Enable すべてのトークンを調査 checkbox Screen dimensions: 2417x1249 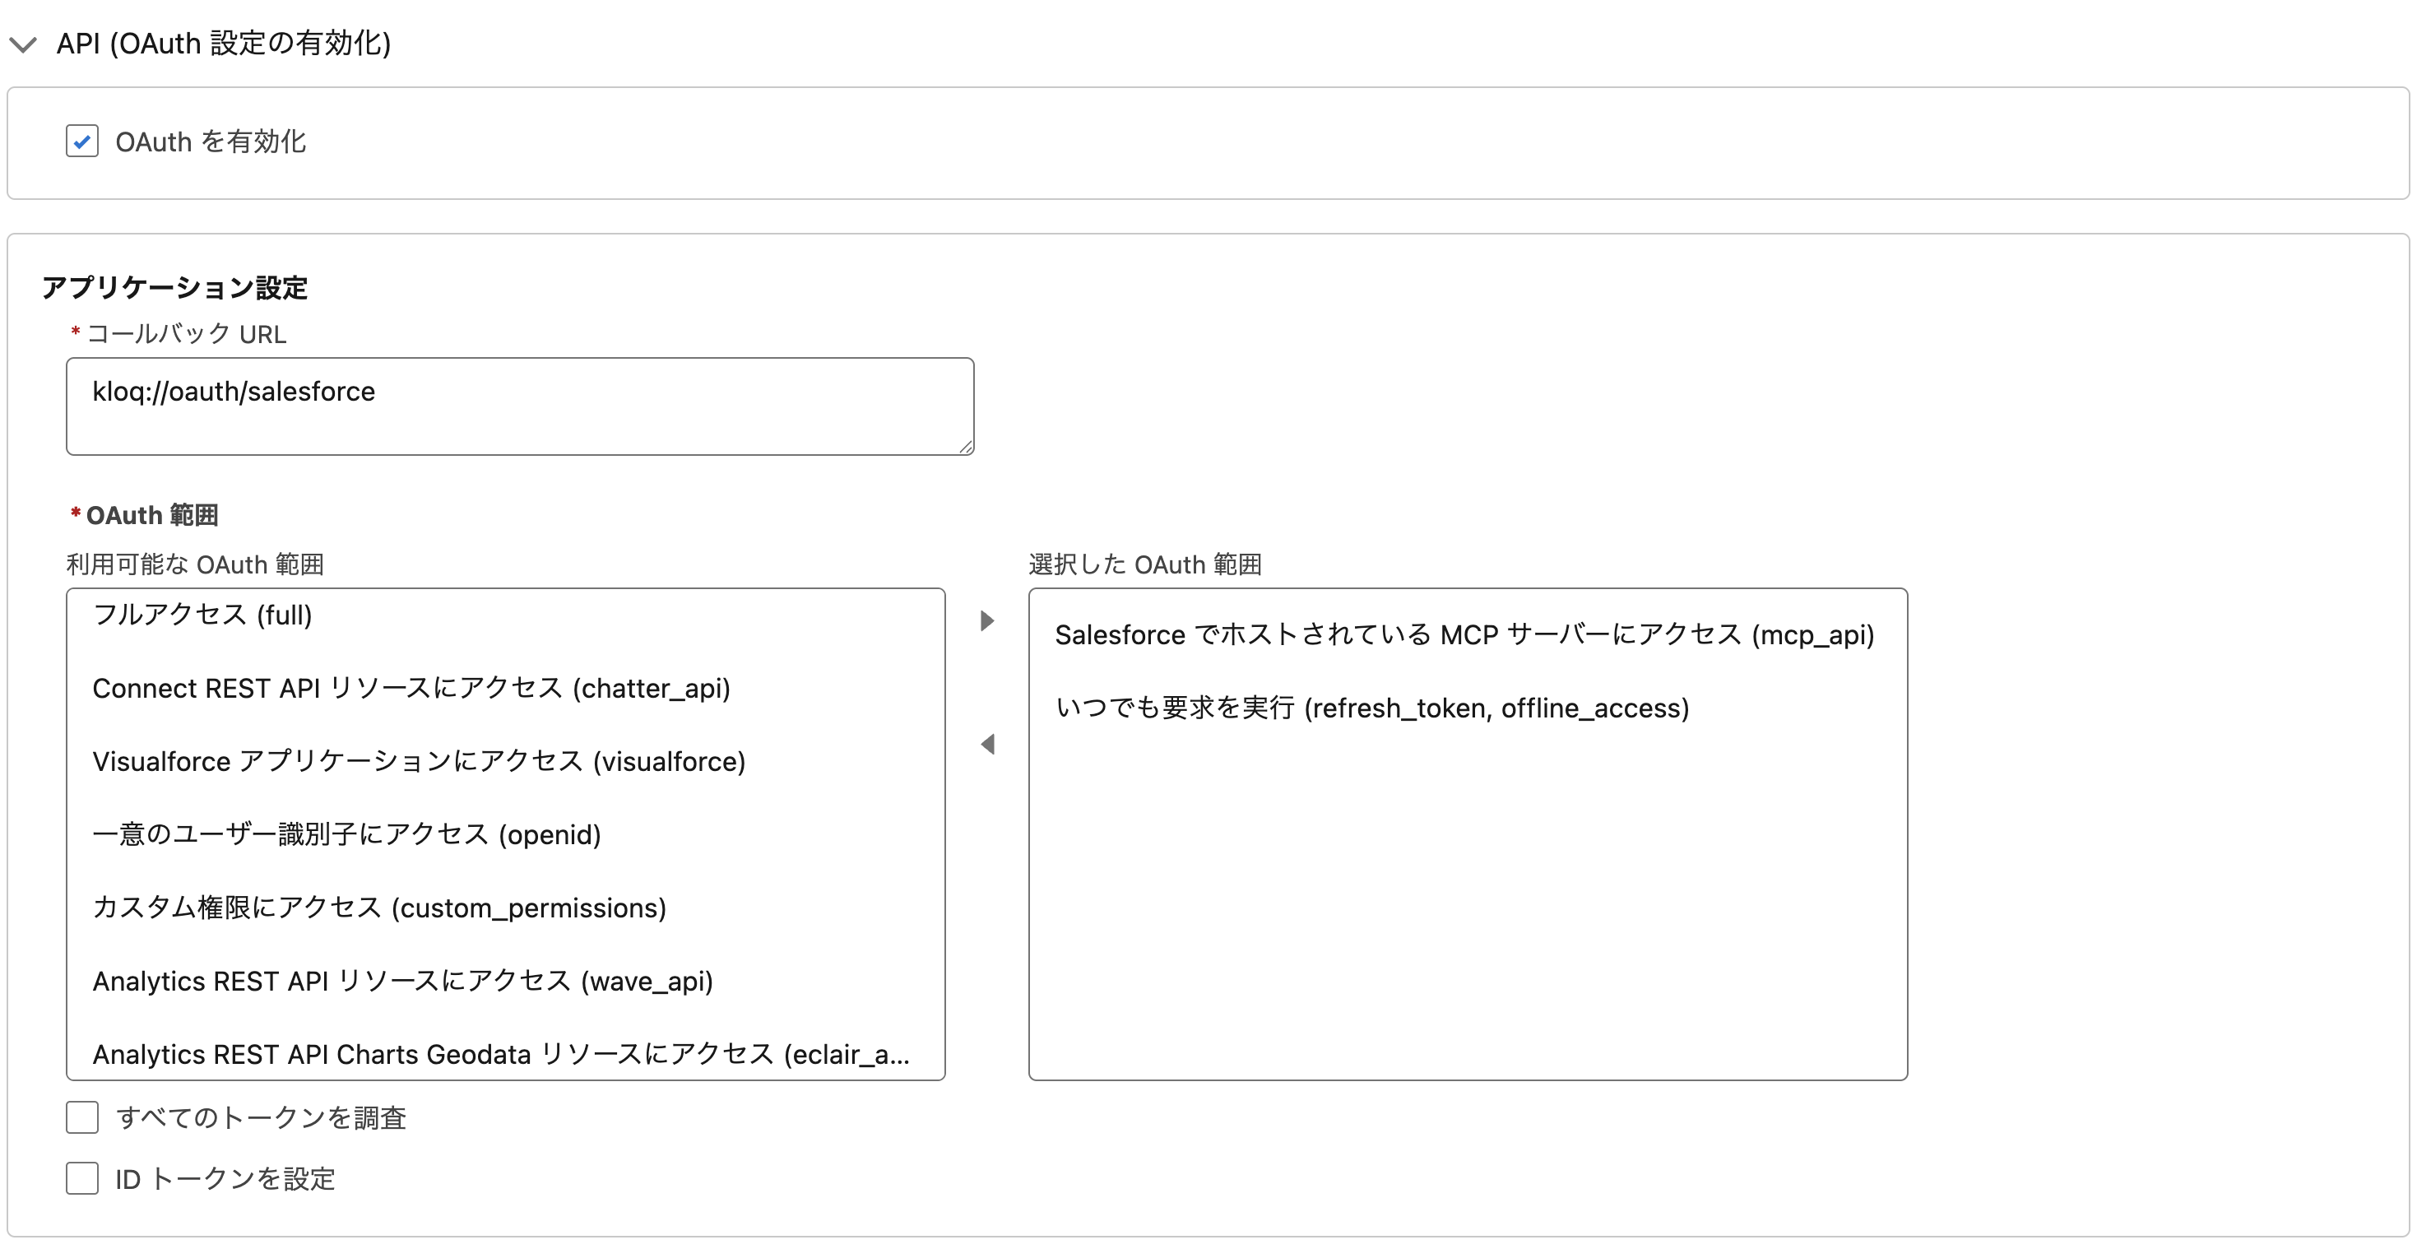pyautogui.click(x=82, y=1117)
